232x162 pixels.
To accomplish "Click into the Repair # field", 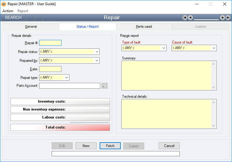I will (x=50, y=43).
